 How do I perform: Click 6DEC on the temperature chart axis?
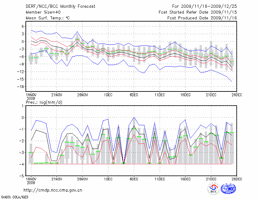tap(134, 95)
